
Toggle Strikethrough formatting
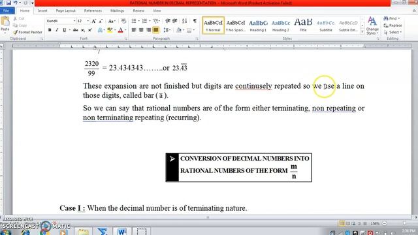[x=76, y=30]
